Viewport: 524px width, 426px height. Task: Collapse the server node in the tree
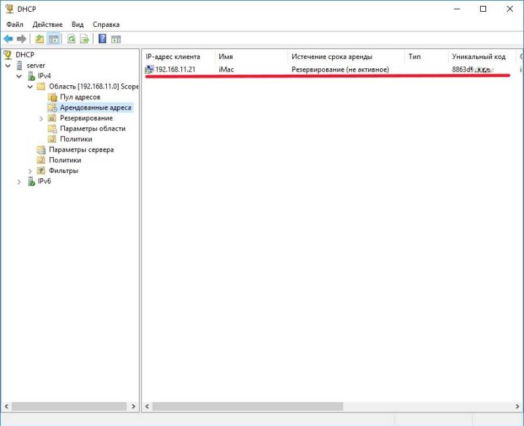click(x=8, y=66)
